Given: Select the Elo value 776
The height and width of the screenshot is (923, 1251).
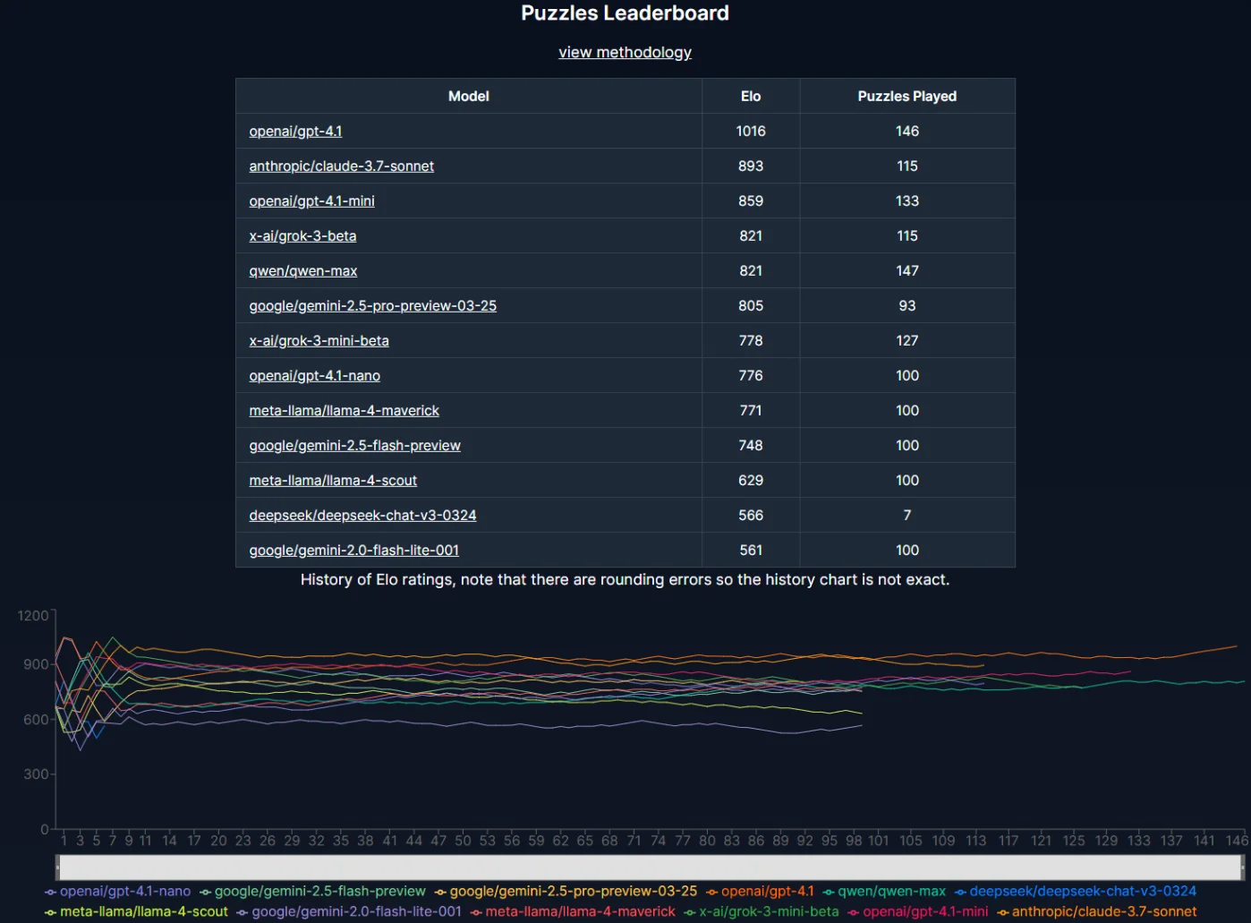Looking at the screenshot, I should [x=751, y=375].
